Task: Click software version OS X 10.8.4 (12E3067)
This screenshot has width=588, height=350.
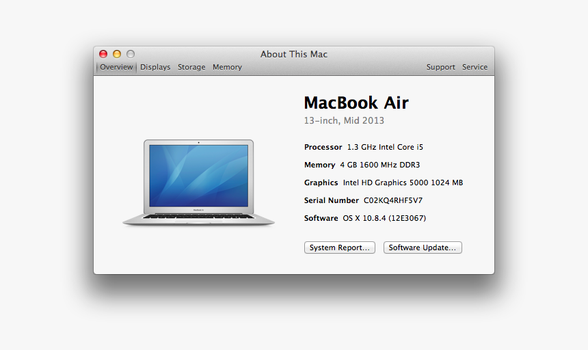Action: coord(384,218)
